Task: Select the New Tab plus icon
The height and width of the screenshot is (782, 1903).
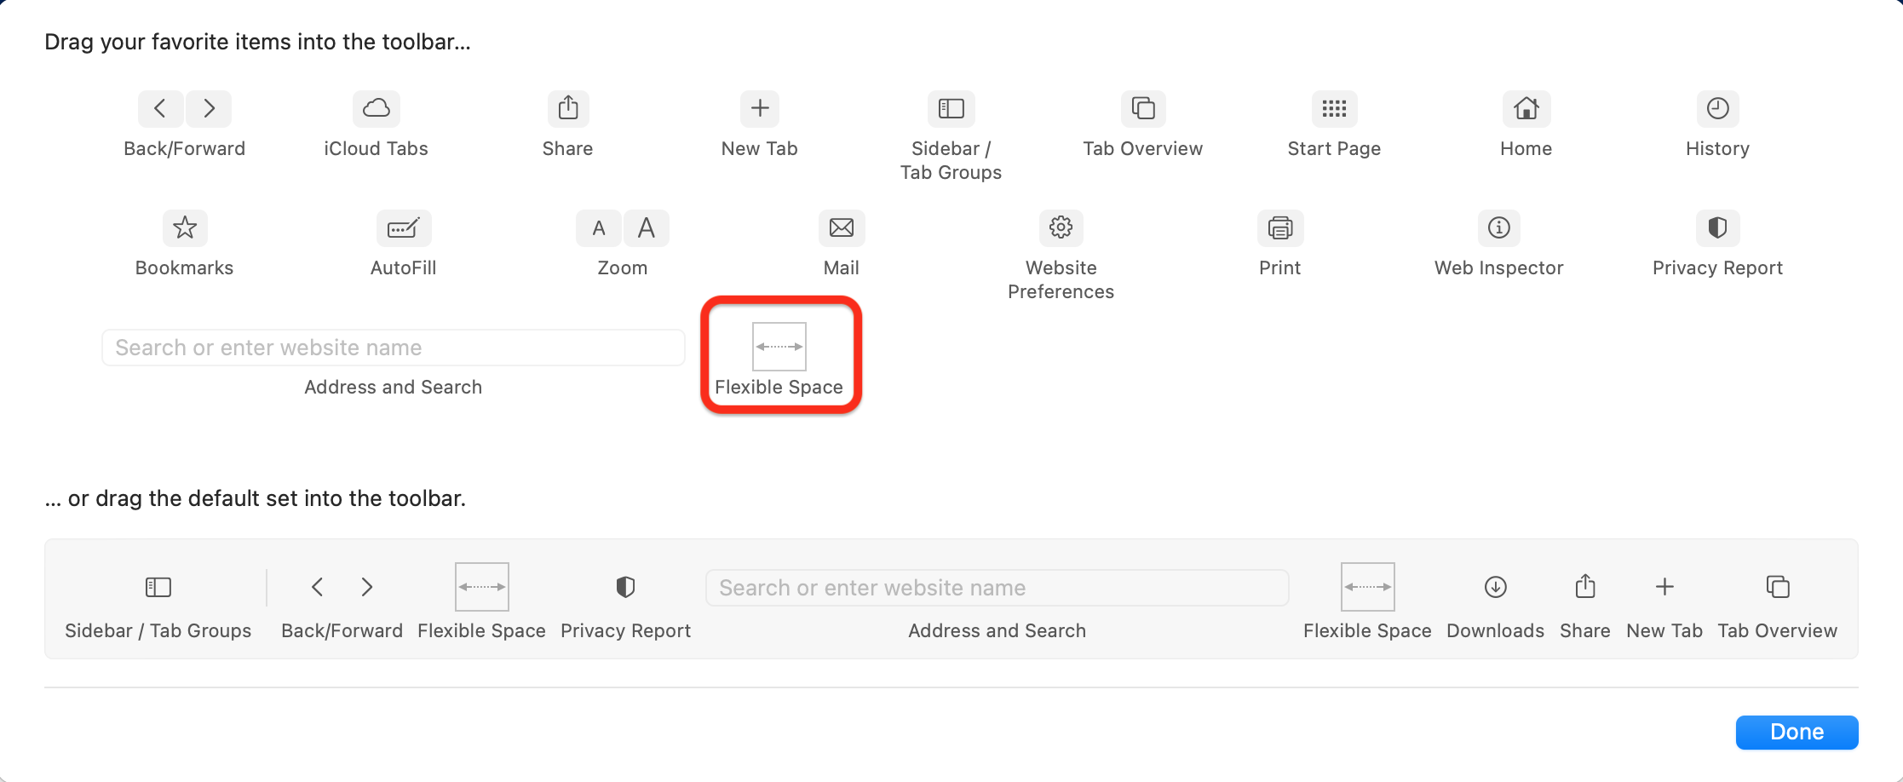Action: click(760, 108)
